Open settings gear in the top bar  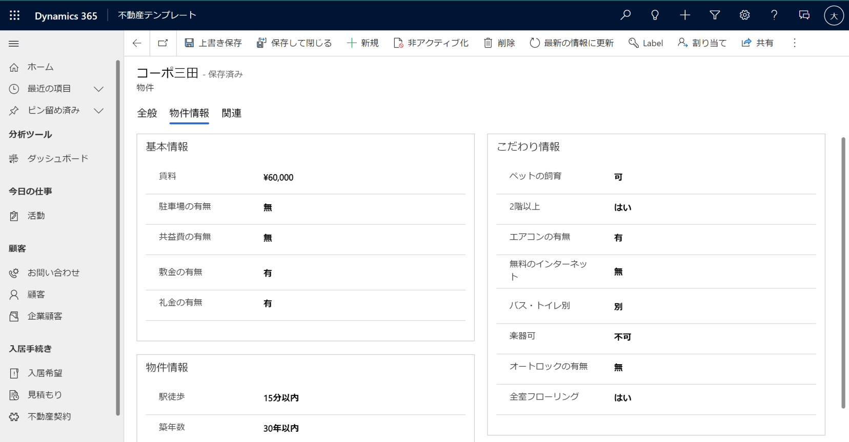pyautogui.click(x=744, y=15)
